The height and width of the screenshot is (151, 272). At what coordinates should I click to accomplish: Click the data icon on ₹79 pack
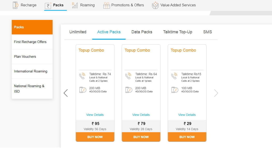point(129,90)
